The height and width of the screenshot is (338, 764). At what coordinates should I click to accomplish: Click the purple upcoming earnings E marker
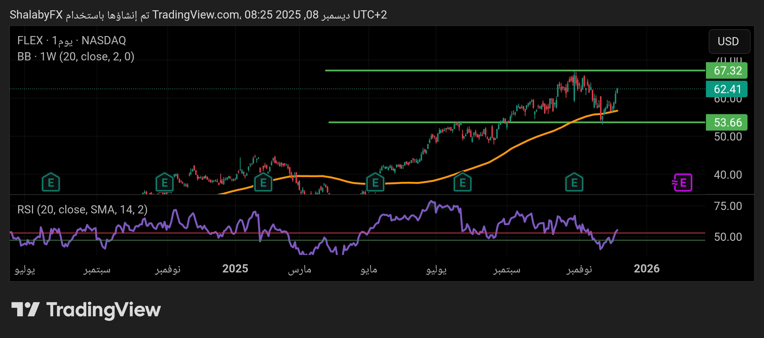[683, 183]
